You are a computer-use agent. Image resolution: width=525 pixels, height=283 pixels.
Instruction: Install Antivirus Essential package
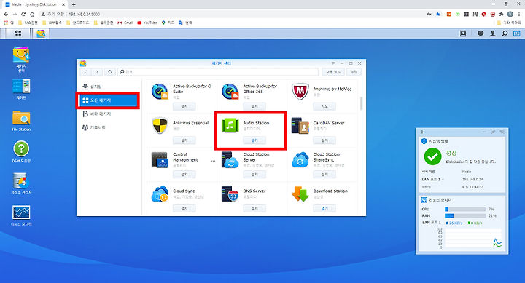pyautogui.click(x=184, y=140)
